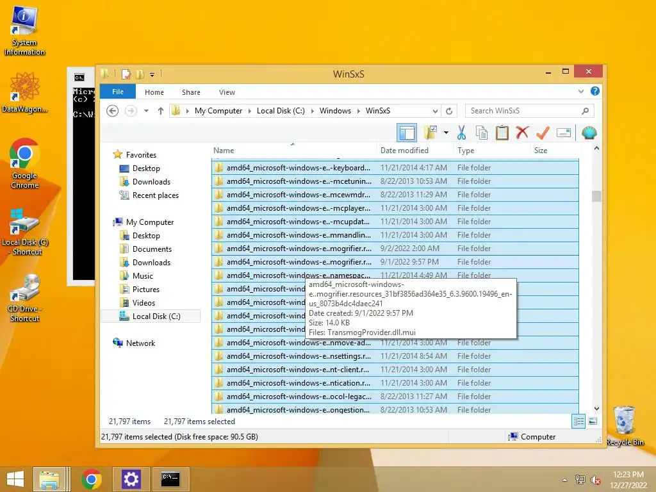Viewport: 656px width, 492px height.
Task: Open the Share ribbon tab
Action: click(191, 92)
